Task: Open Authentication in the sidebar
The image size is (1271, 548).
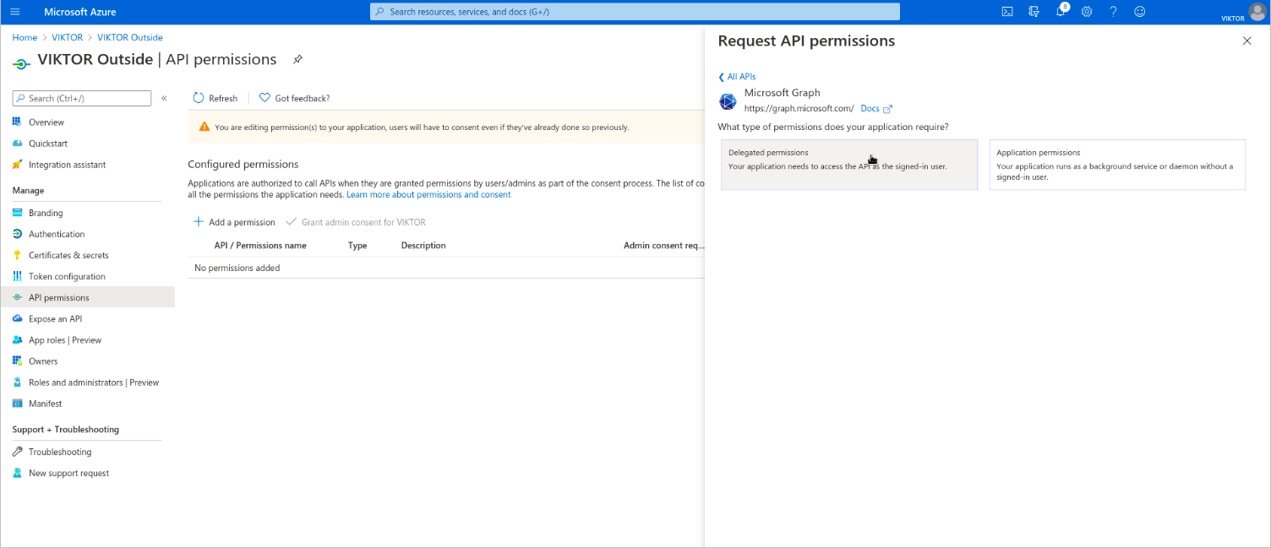Action: pyautogui.click(x=57, y=234)
